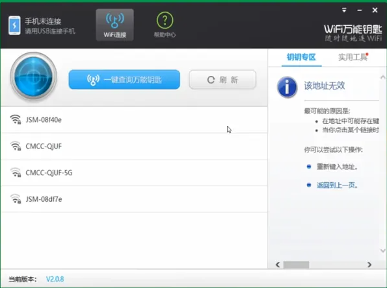Select the CMCC-QjUF network
Viewport: 387px width, 288px height.
pos(134,146)
